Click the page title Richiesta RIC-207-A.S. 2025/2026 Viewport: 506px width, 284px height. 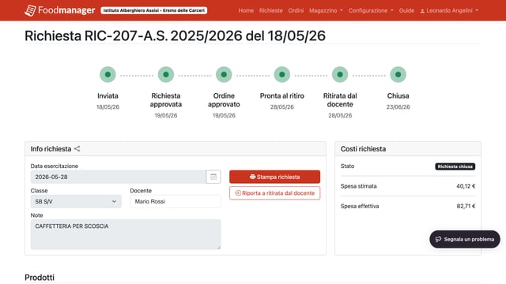pyautogui.click(x=175, y=35)
